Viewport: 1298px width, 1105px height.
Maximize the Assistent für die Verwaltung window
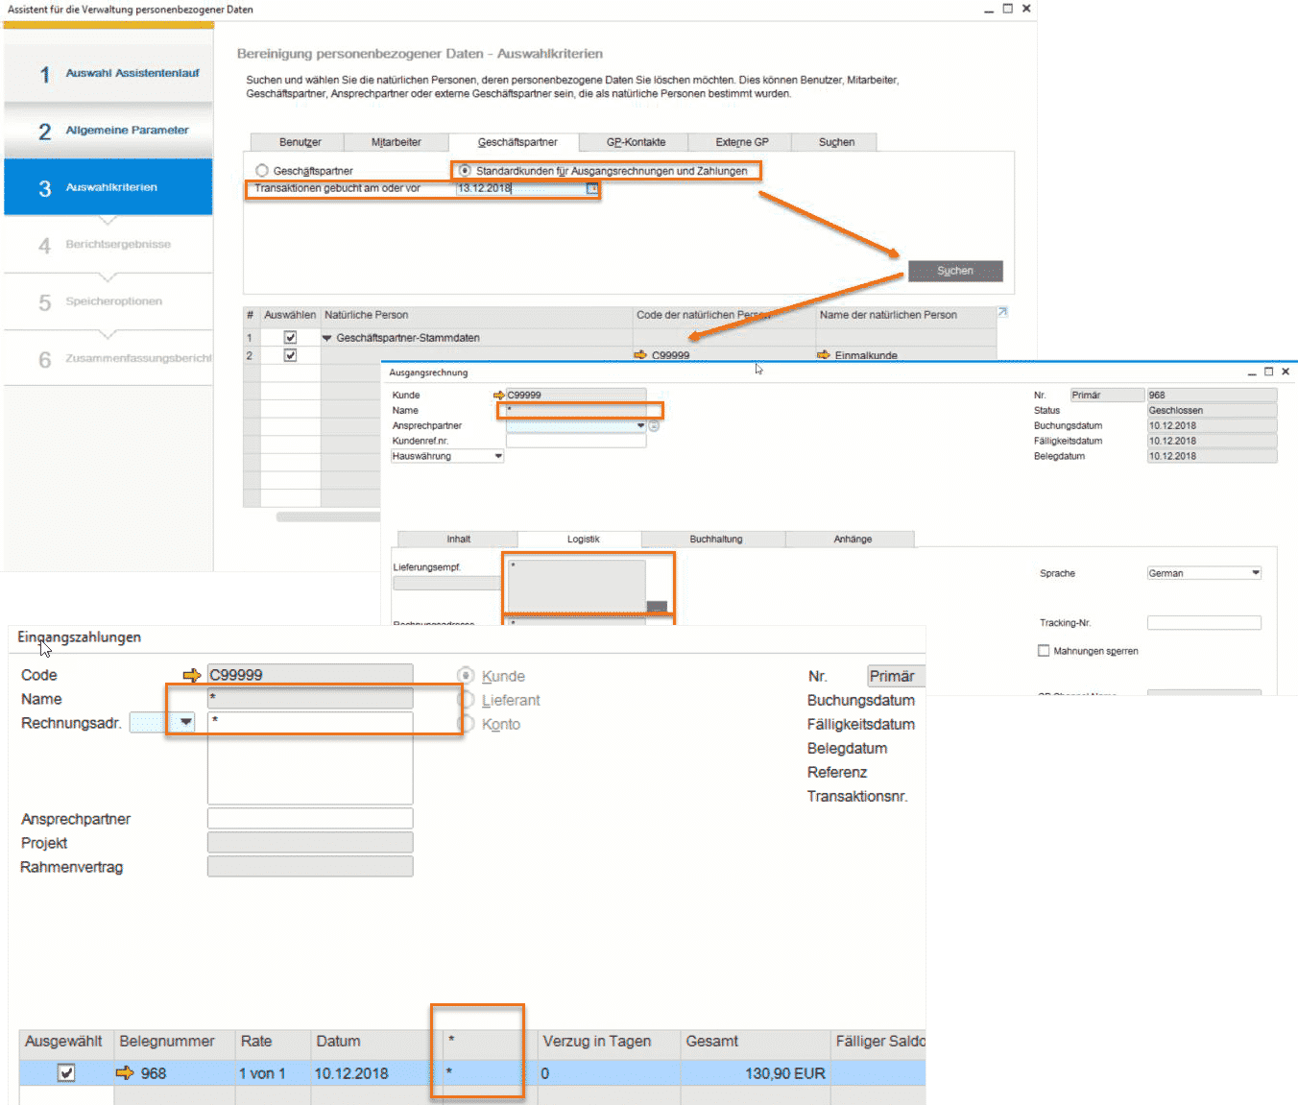1008,8
